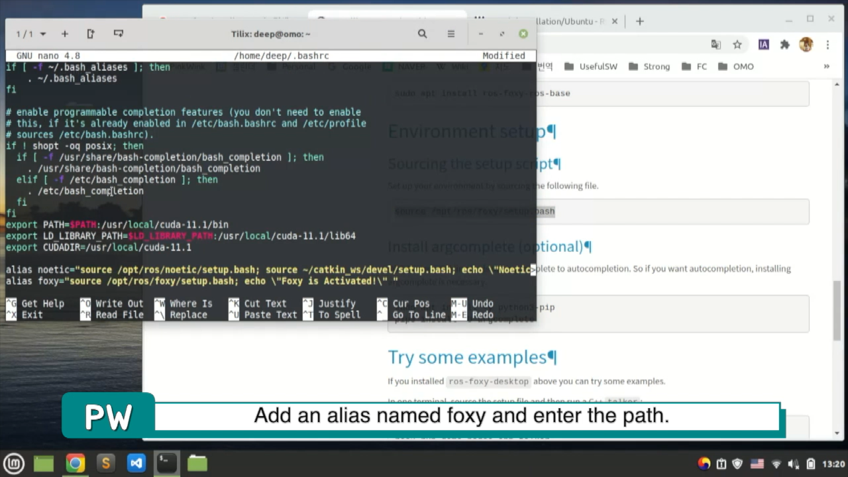Click Try some examples heading
This screenshot has height=477, width=848.
(x=472, y=357)
